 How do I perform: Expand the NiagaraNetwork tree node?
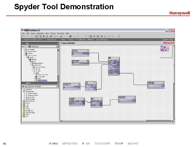(30, 63)
